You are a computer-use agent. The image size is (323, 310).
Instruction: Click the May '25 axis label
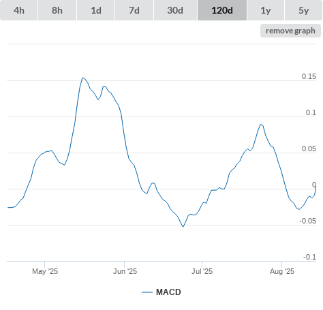(x=45, y=271)
